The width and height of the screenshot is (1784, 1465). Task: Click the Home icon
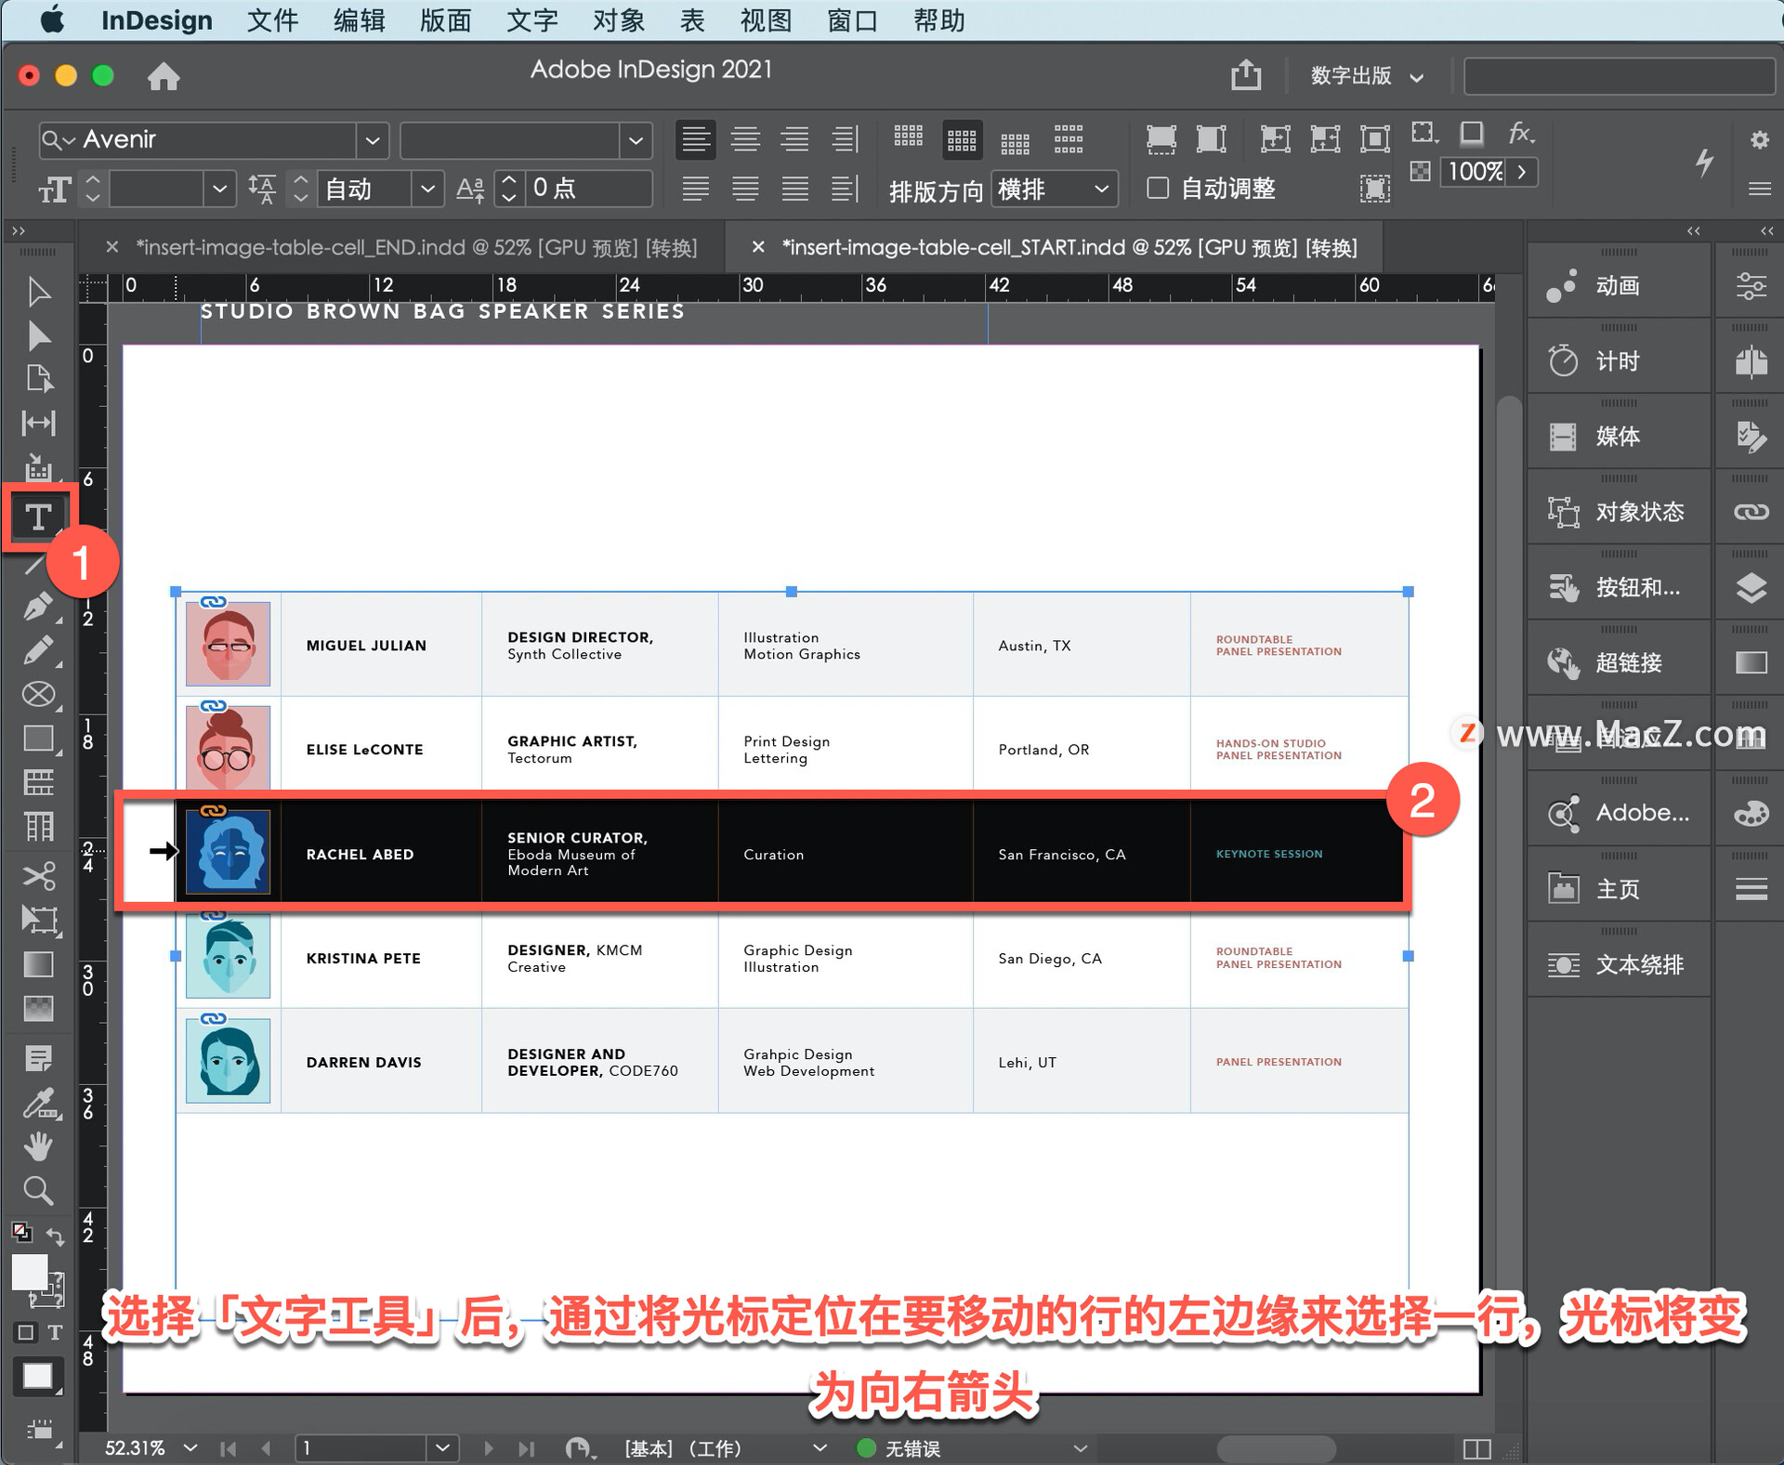(x=164, y=76)
